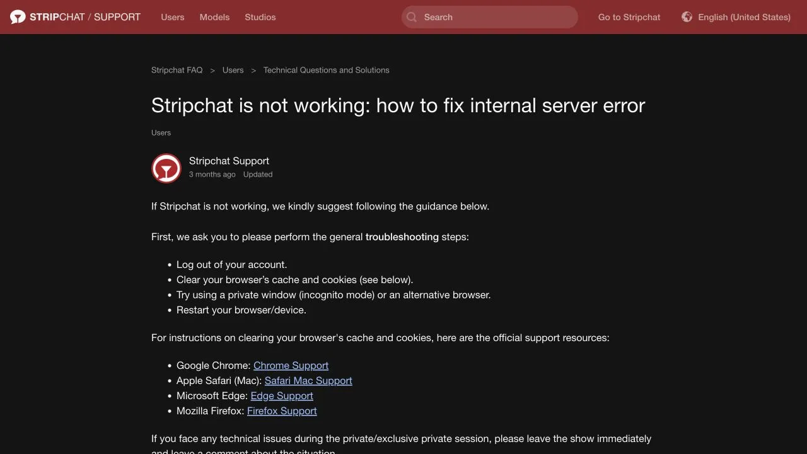This screenshot has width=807, height=454.
Task: Click the Users tag under the title
Action: click(x=161, y=132)
